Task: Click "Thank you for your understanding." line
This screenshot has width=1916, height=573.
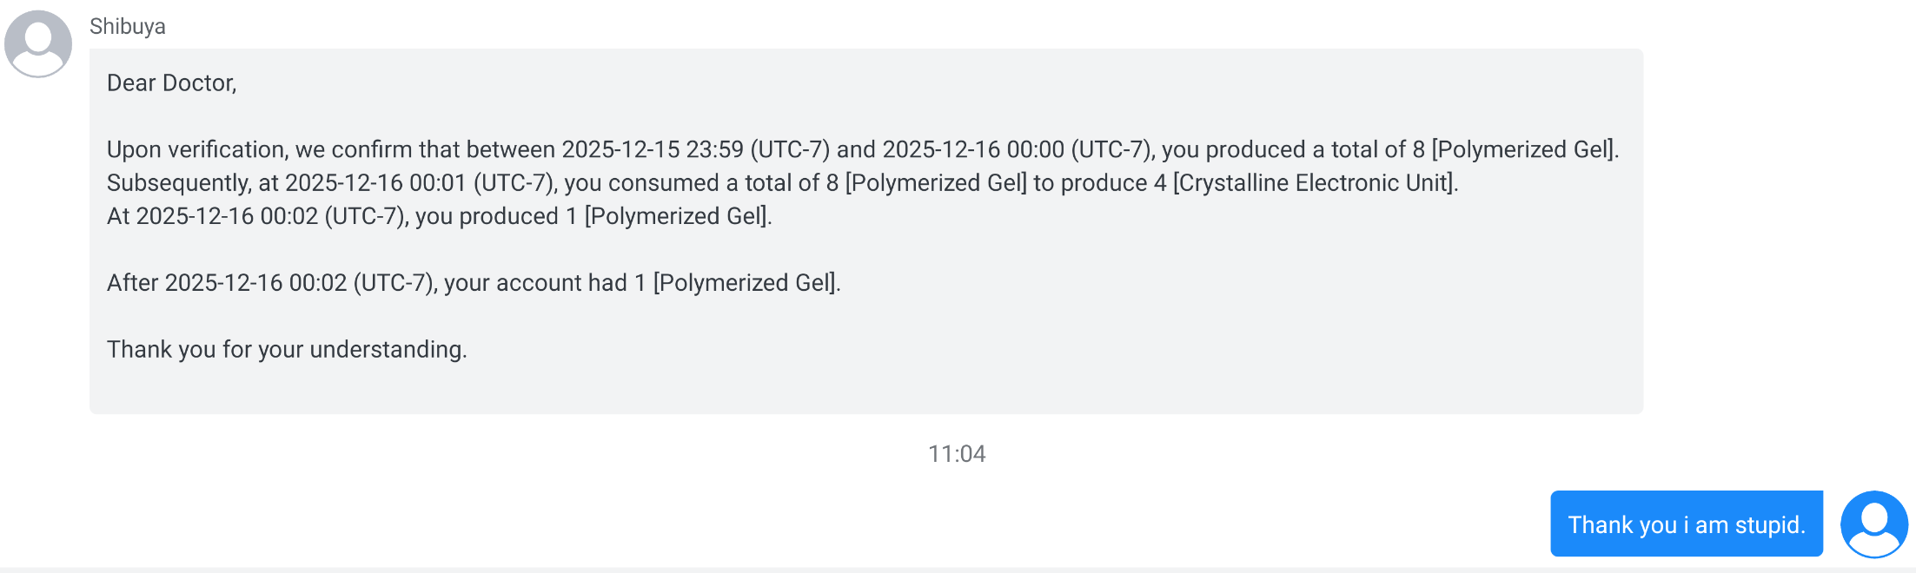Action: [287, 350]
